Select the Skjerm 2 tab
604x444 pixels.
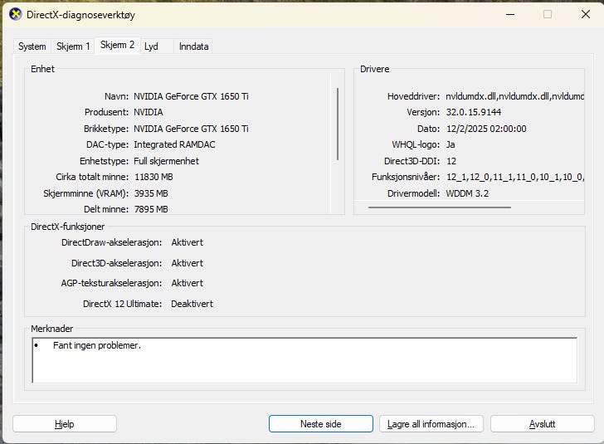pyautogui.click(x=117, y=45)
